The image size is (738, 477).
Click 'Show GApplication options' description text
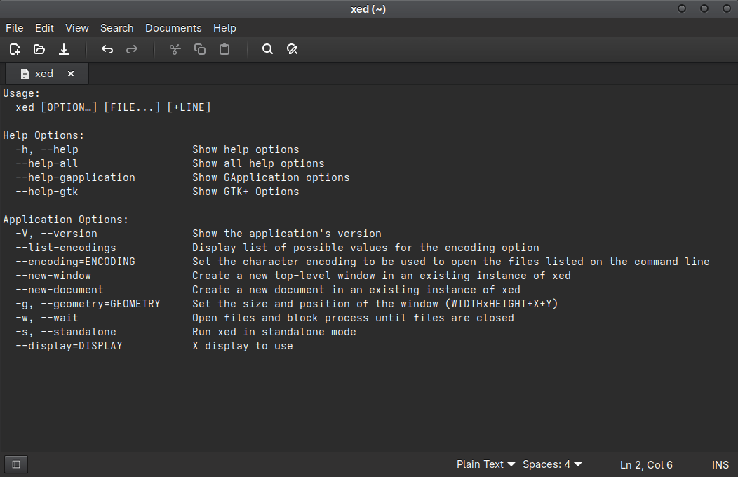pos(271,177)
